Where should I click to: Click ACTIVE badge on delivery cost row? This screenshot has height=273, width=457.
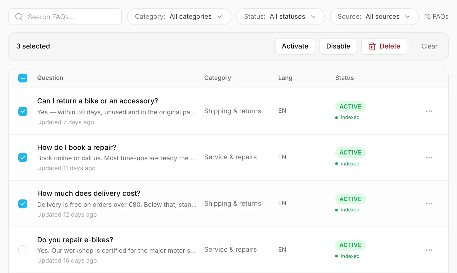click(350, 199)
